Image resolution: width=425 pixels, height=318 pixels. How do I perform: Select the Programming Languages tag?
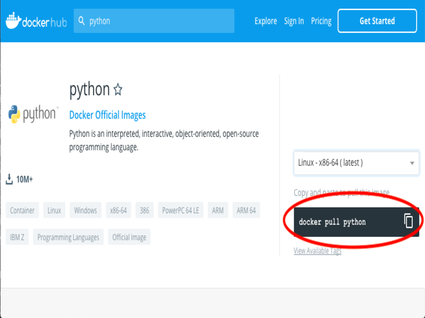(69, 237)
